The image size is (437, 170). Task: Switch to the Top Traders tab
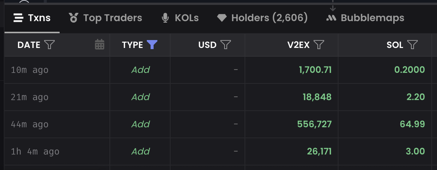point(105,18)
